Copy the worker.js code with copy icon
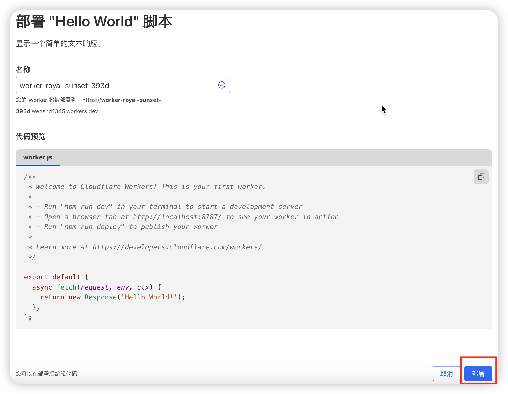The height and width of the screenshot is (394, 508). click(x=481, y=177)
